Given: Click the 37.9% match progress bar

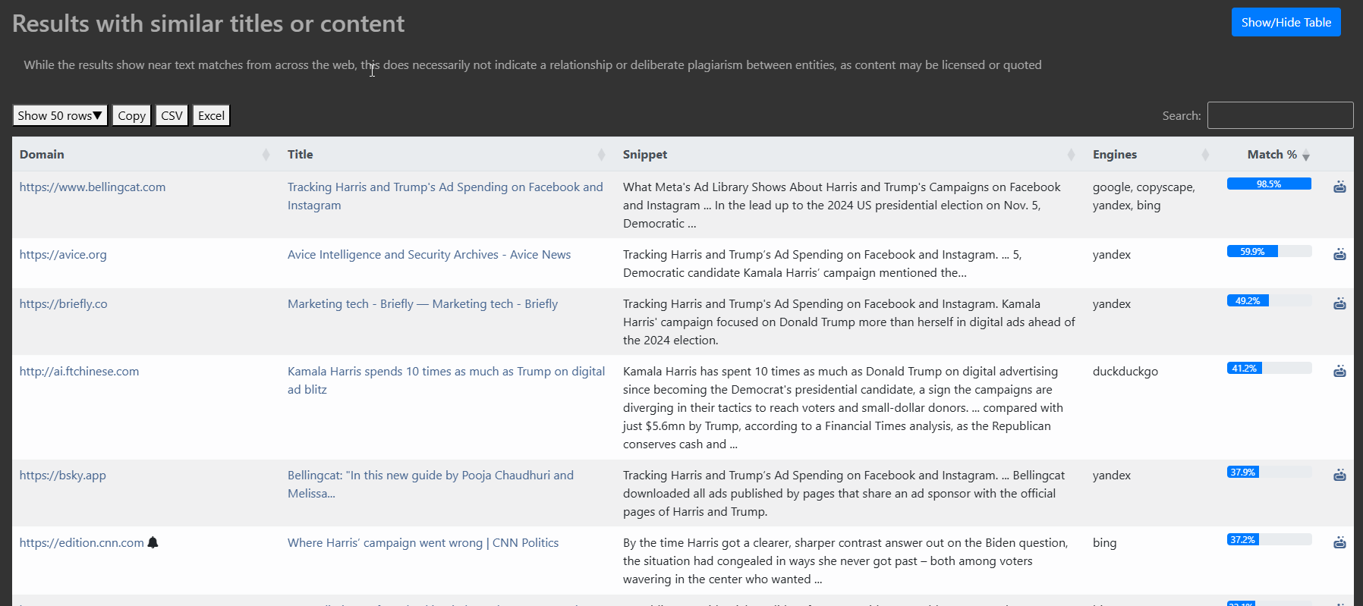Looking at the screenshot, I should pos(1269,472).
